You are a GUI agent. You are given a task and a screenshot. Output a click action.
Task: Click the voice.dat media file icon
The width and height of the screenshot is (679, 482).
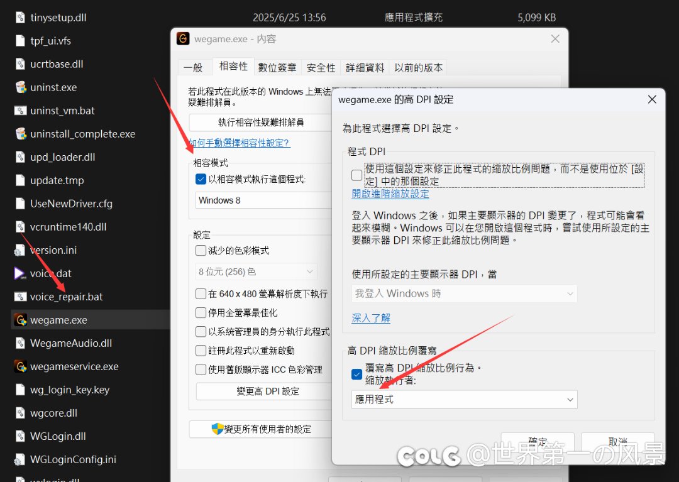20,273
